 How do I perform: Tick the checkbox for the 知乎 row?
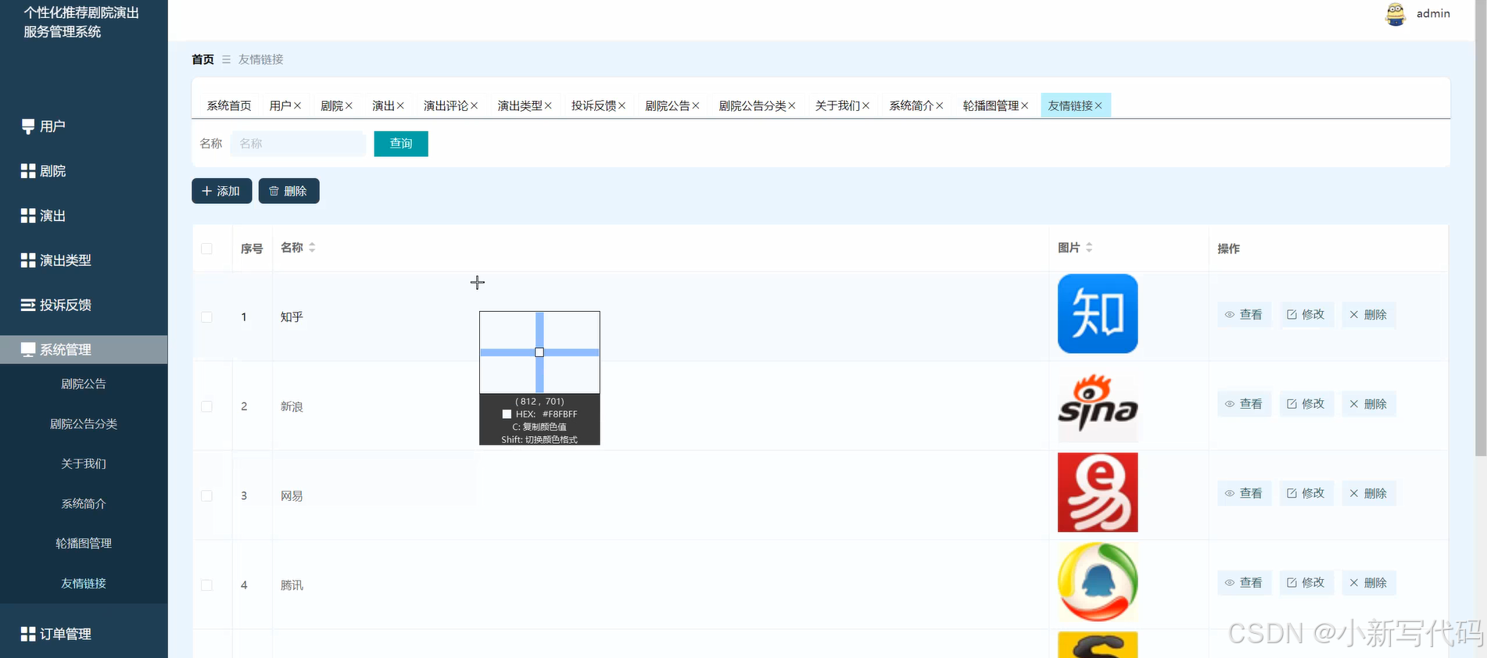point(206,316)
